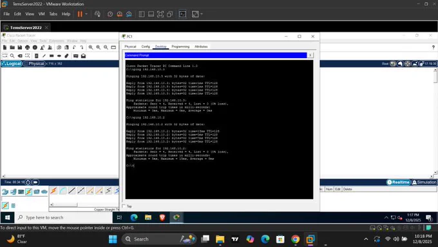Expand hidden icons chevron in host system tray

tap(366, 239)
